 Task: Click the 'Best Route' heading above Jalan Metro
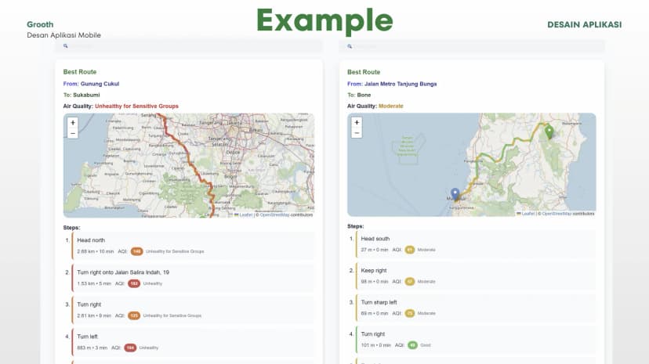pos(364,72)
